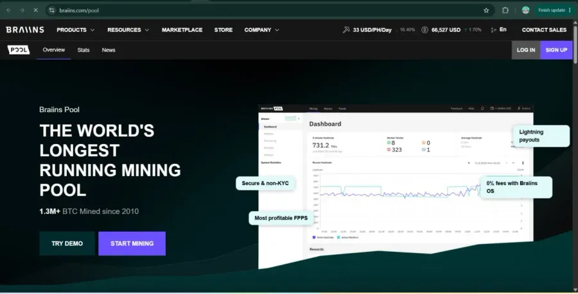Click the Contact Sales link
This screenshot has height=294, width=578.
544,29
